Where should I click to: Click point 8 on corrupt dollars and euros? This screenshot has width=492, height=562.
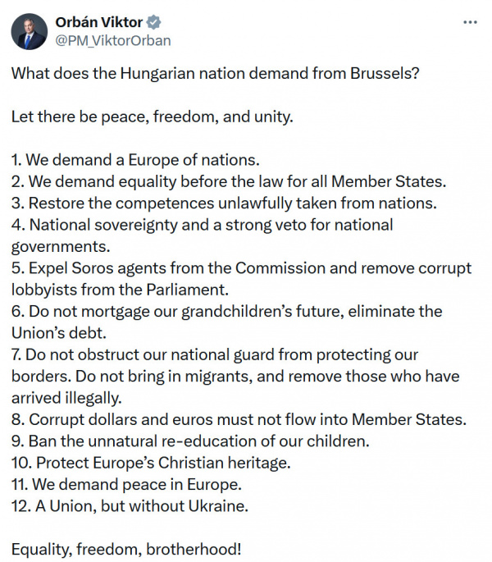click(239, 419)
